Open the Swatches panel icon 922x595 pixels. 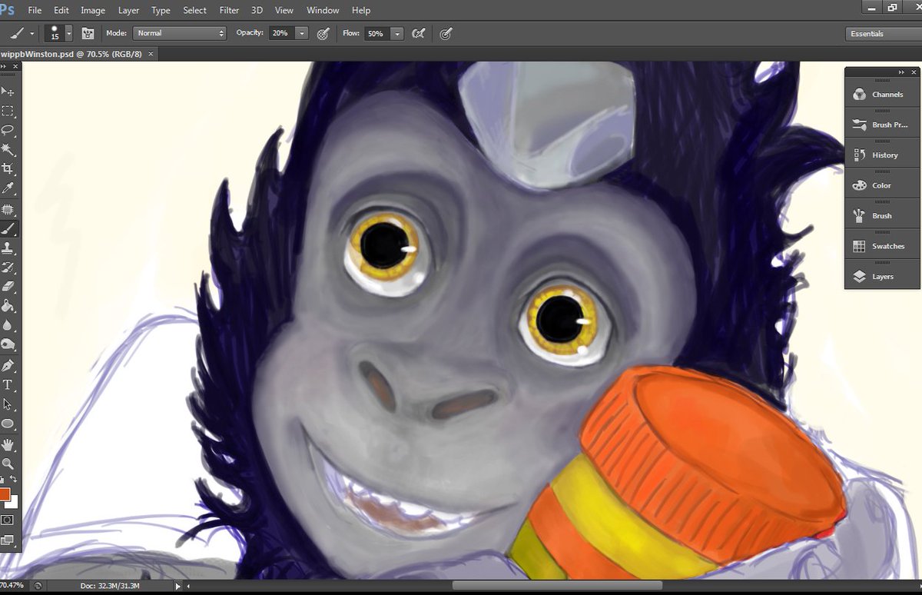click(859, 246)
